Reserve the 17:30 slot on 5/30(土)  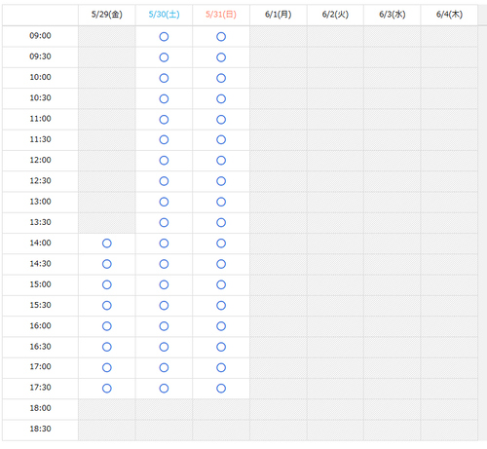coord(164,389)
